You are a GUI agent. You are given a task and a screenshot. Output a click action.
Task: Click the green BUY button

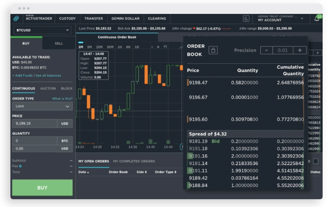42,188
